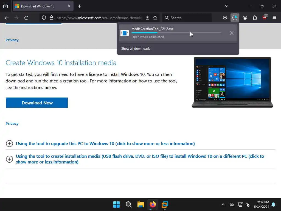
Task: Click Show all downloads
Action: click(136, 49)
